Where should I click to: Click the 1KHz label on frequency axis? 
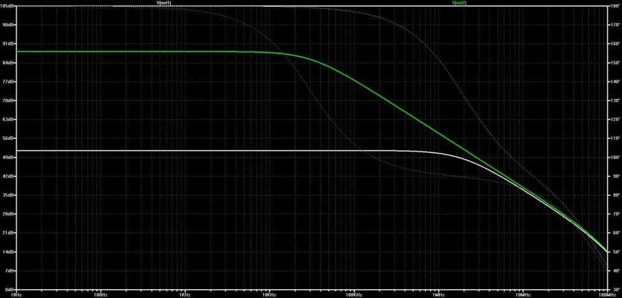[185, 294]
